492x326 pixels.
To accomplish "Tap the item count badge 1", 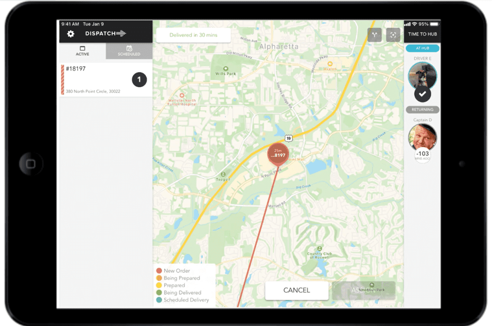I will click(x=139, y=80).
